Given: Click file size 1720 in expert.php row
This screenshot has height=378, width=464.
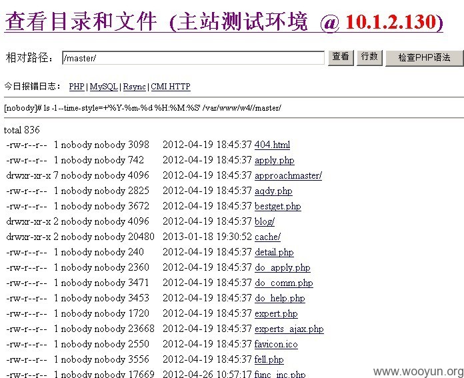Looking at the screenshot, I should click(x=139, y=313).
